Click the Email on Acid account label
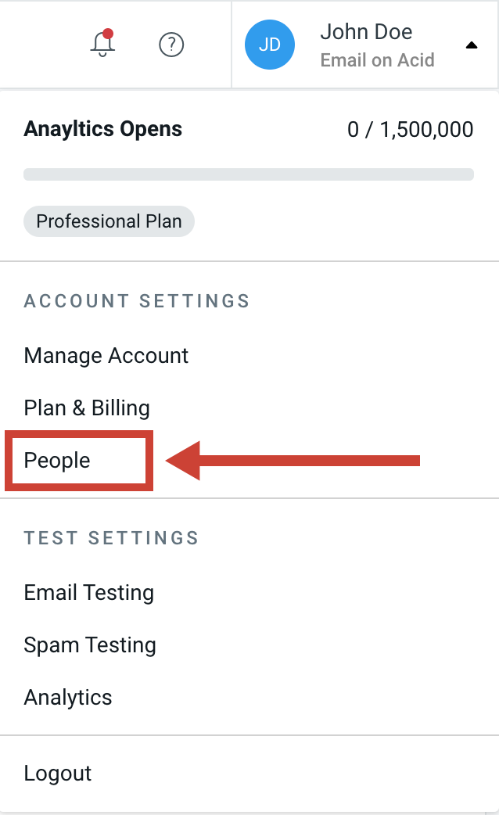The height and width of the screenshot is (815, 499). (x=377, y=59)
